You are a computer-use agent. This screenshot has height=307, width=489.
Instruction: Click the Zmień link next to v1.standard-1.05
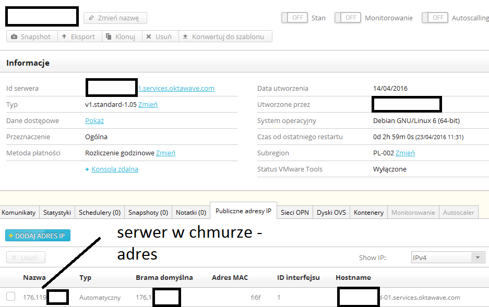click(x=148, y=105)
